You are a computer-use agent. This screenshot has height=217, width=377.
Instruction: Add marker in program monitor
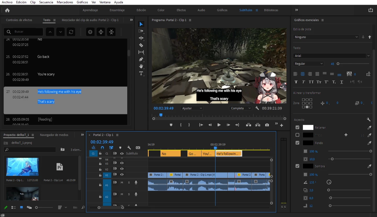[x=171, y=125]
